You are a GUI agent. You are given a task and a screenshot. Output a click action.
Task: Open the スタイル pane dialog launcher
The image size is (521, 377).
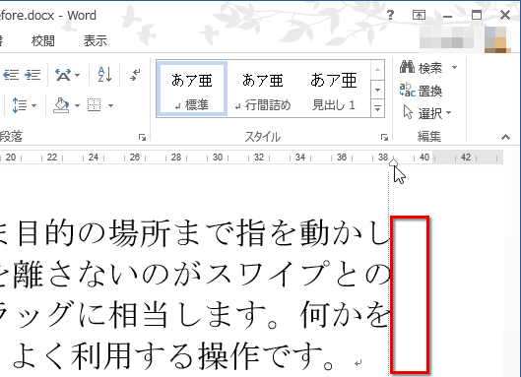click(384, 137)
